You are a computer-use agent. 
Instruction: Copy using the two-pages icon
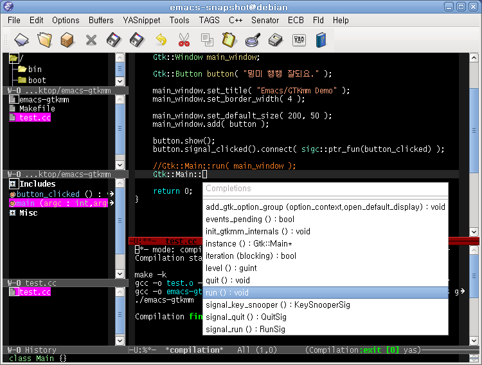[x=207, y=40]
